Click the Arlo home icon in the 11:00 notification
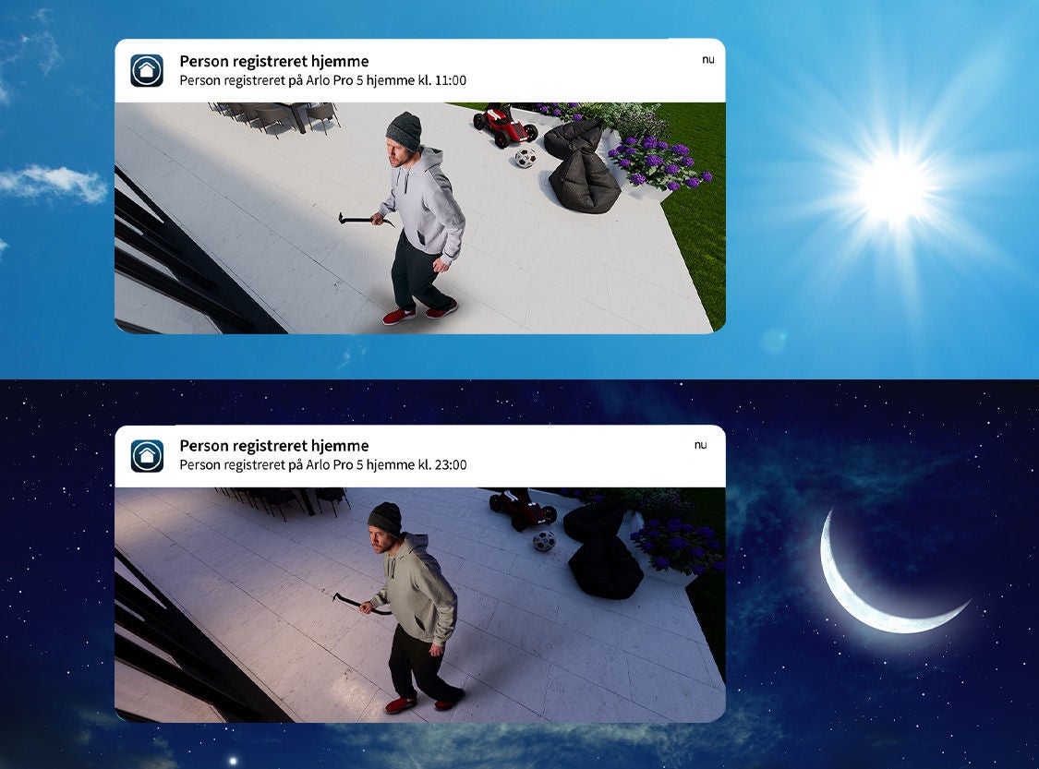Image resolution: width=1039 pixels, height=769 pixels. click(x=147, y=70)
